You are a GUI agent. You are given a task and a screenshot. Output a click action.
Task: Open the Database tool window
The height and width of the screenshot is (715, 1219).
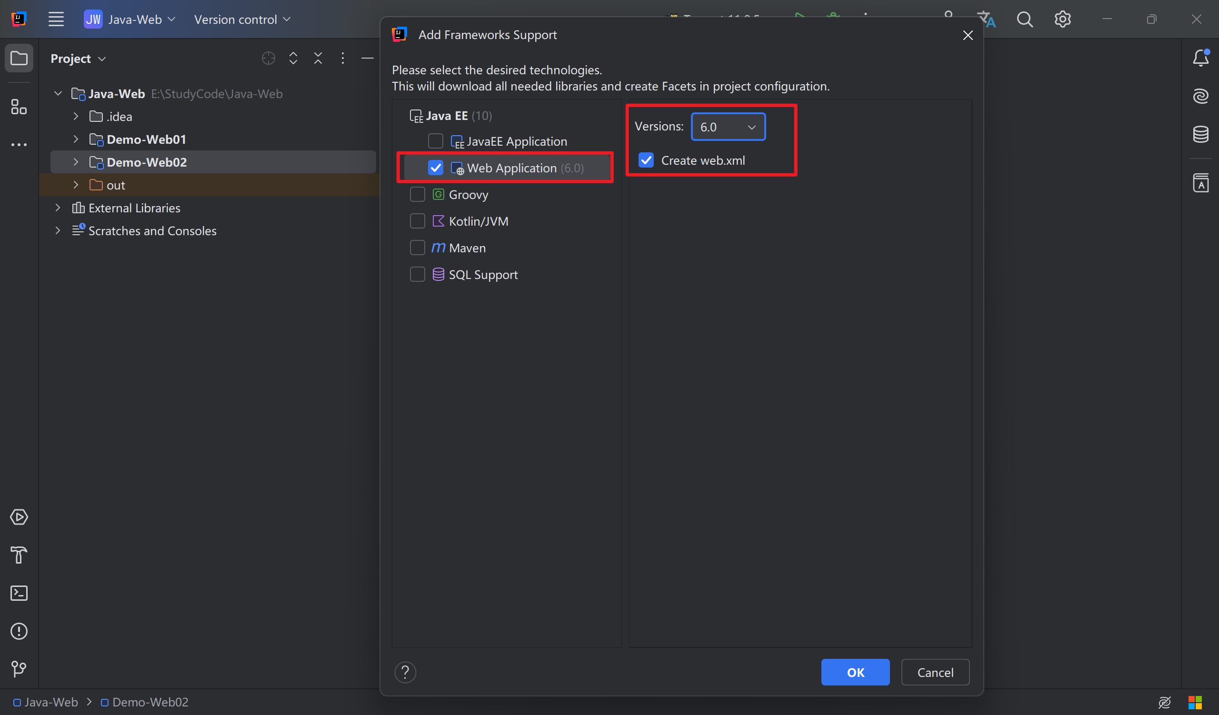coord(1200,134)
